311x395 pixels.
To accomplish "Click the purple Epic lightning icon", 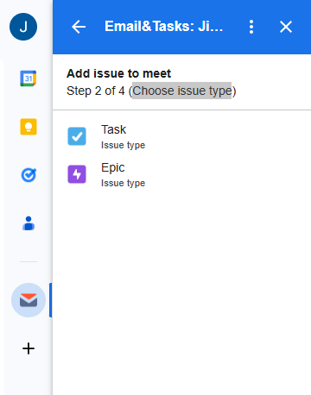I will tap(77, 174).
